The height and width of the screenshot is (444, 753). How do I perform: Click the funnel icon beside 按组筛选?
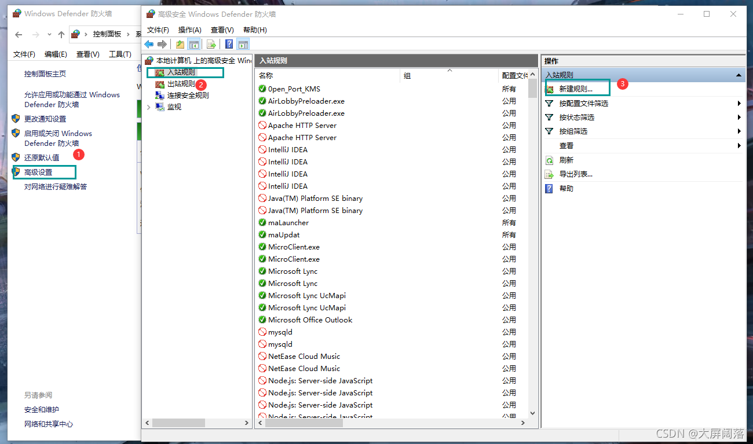tap(549, 131)
